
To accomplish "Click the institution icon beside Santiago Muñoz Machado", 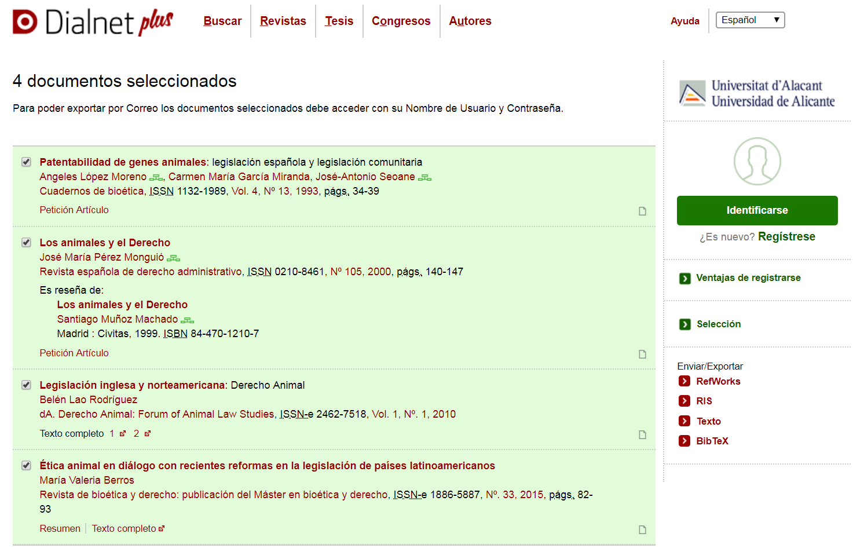I will (x=187, y=320).
